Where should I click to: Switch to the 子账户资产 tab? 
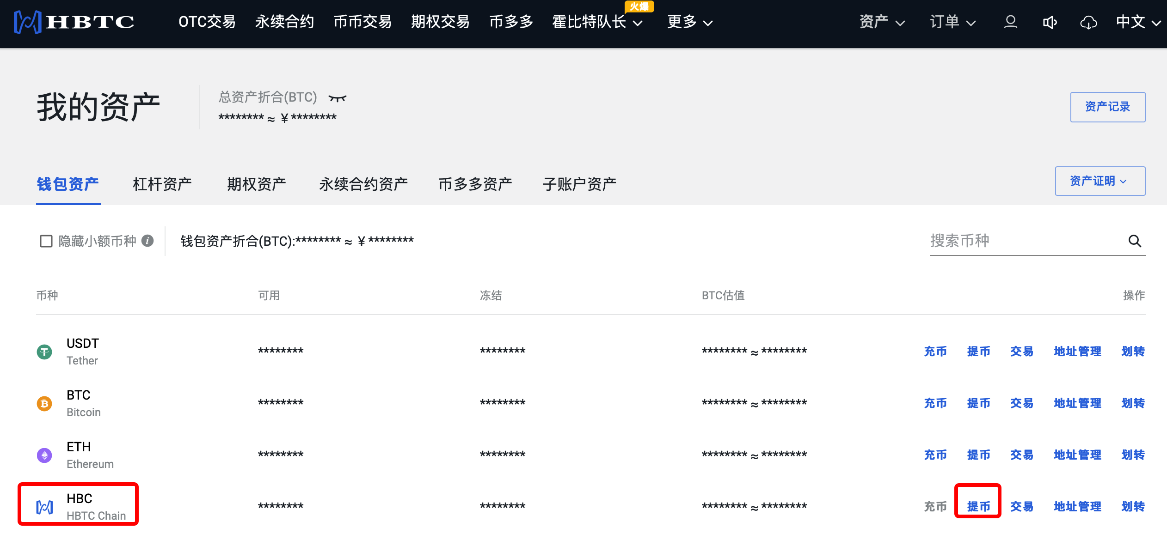tap(579, 184)
